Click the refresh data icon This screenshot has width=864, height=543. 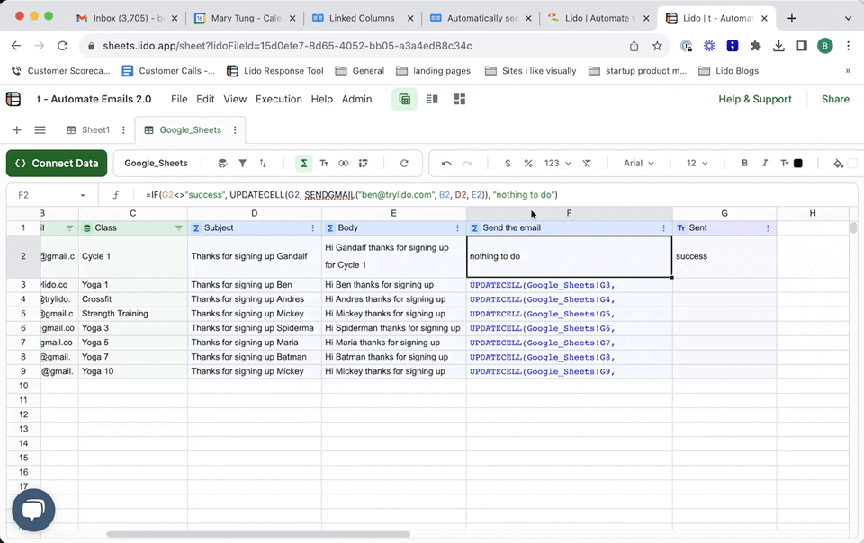coord(404,164)
